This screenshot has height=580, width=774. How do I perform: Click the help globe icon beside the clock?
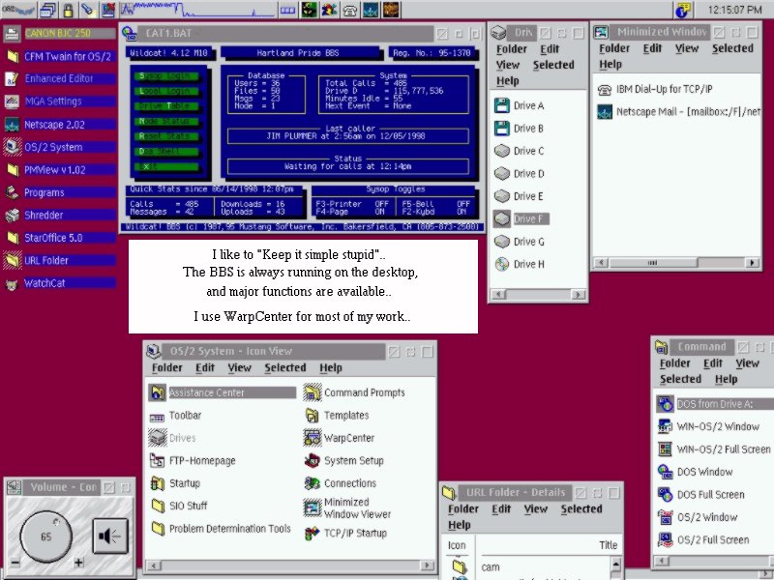pyautogui.click(x=683, y=10)
